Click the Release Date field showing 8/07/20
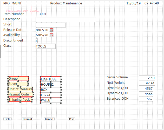Image resolution: width=164 pixels, height=130 pixels. tap(42, 30)
